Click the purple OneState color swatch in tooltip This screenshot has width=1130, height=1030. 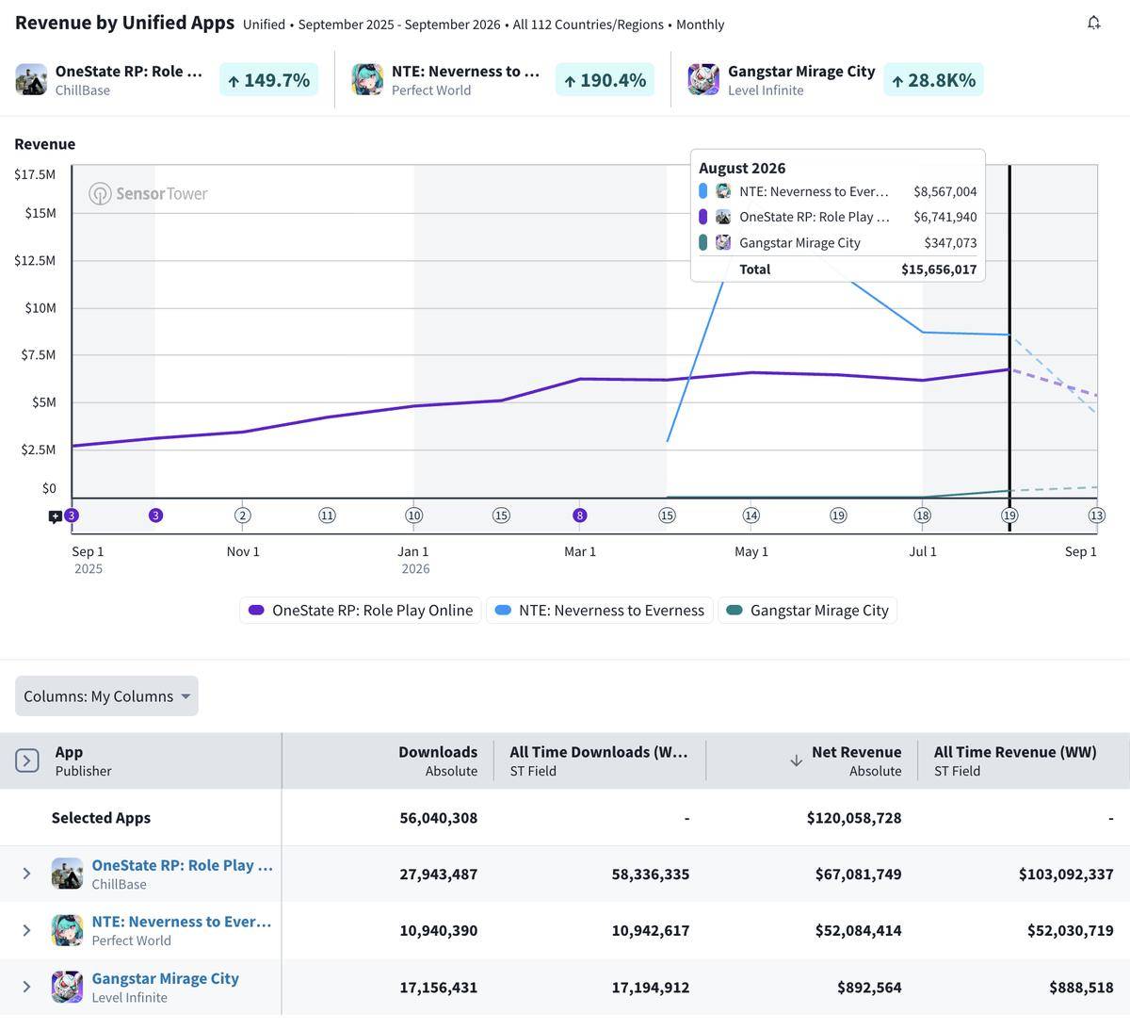702,217
